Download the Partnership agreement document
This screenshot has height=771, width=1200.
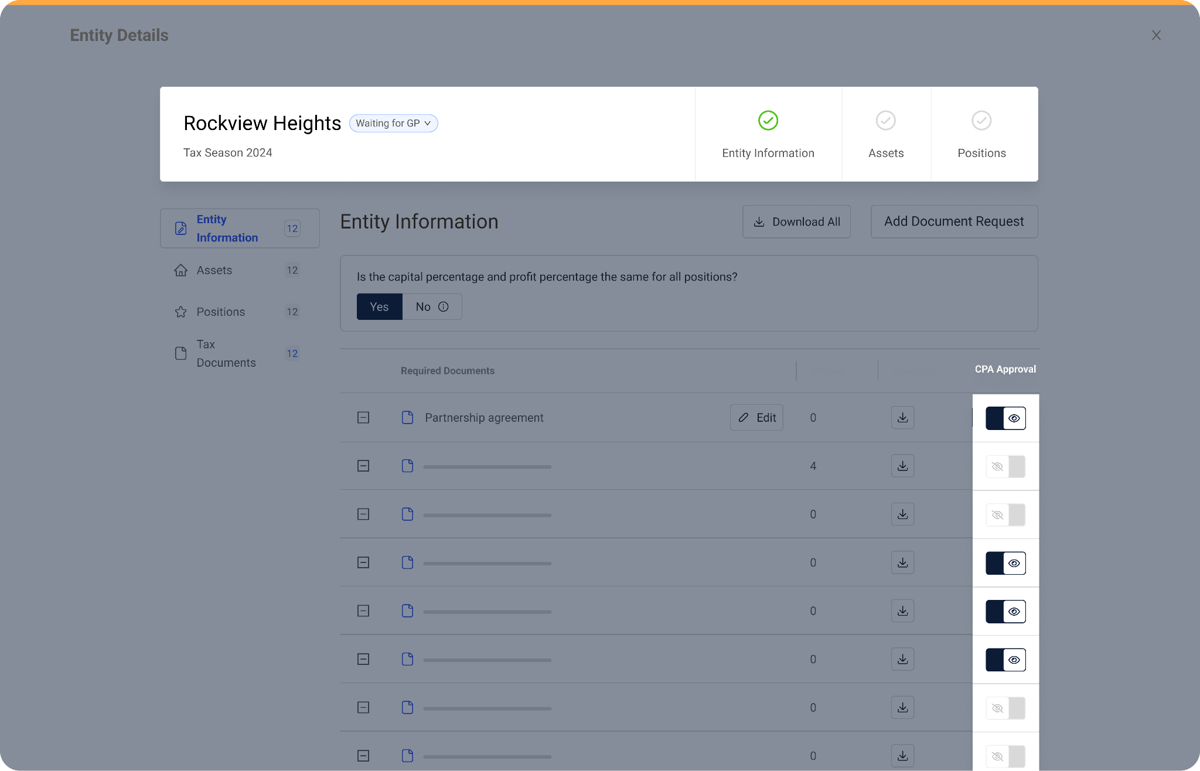pyautogui.click(x=902, y=418)
